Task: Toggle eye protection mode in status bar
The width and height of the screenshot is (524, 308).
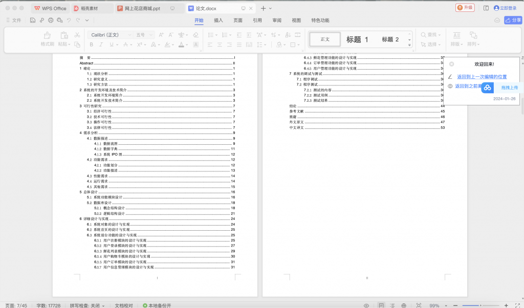Action: coord(366,305)
